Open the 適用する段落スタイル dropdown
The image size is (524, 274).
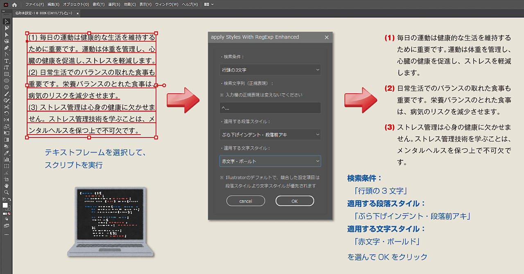(270, 134)
